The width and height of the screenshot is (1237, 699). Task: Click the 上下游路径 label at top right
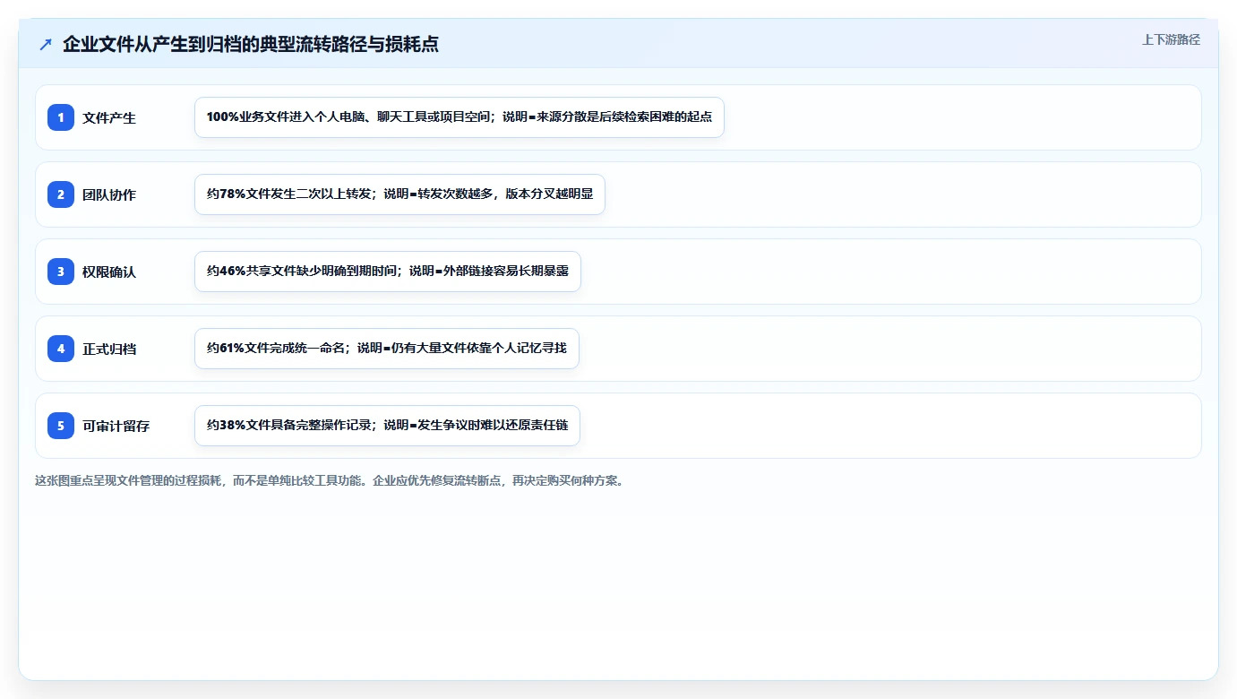[x=1171, y=39]
